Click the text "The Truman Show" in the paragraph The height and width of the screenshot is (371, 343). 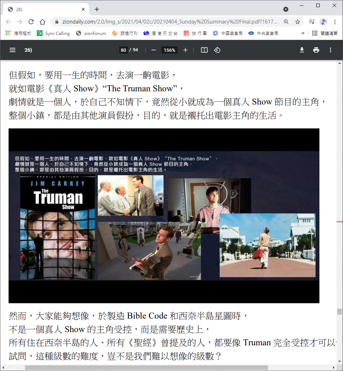coord(140,88)
